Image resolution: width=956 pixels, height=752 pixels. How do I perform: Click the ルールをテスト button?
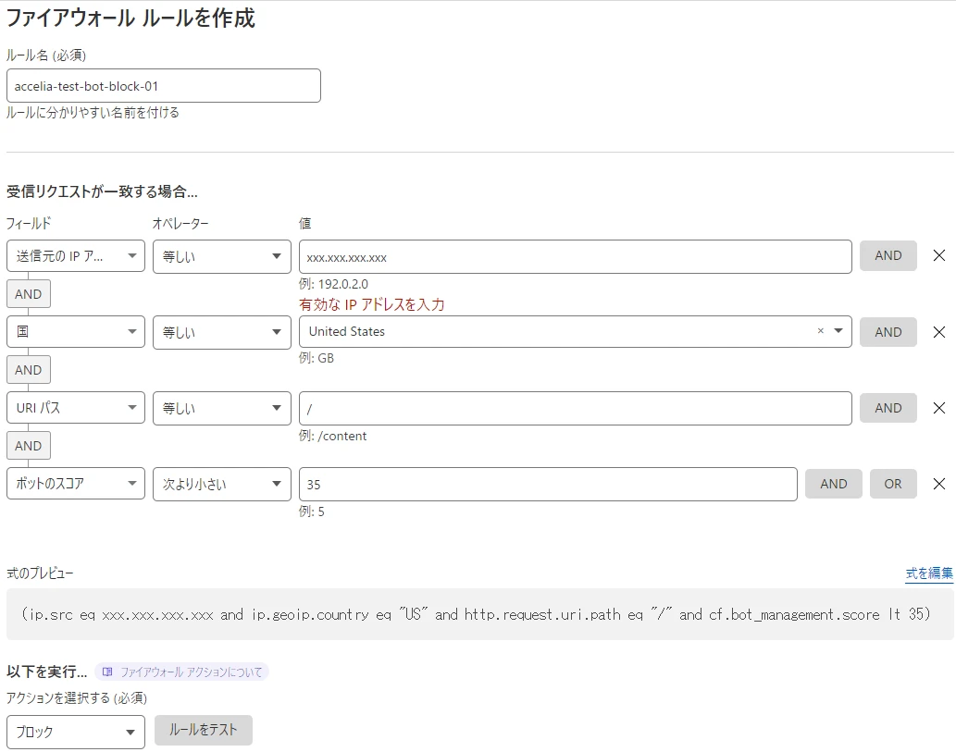click(204, 730)
